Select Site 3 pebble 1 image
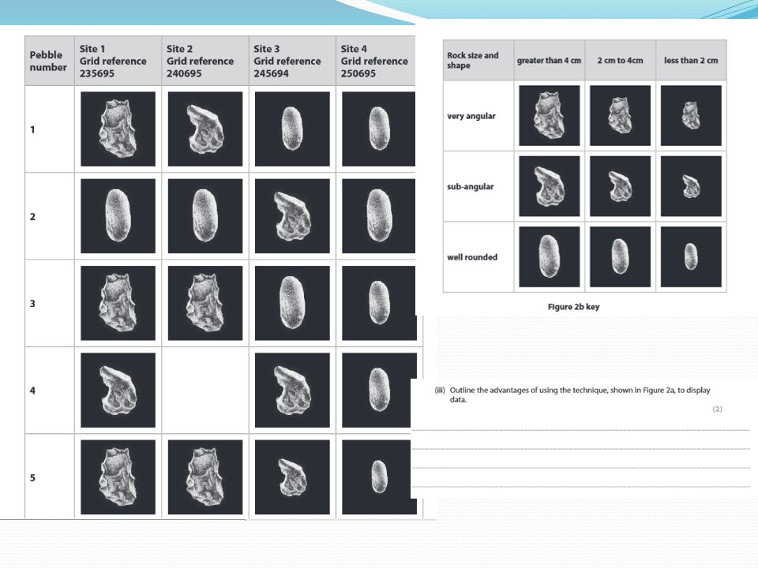 click(x=292, y=129)
